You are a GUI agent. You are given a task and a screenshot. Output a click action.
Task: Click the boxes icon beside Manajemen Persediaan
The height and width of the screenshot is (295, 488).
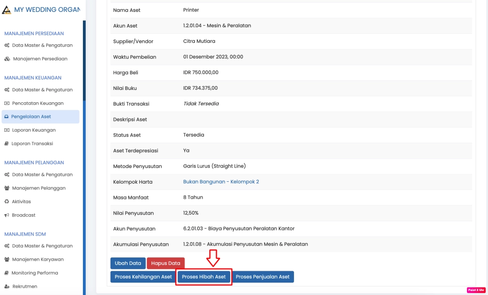coord(7,59)
